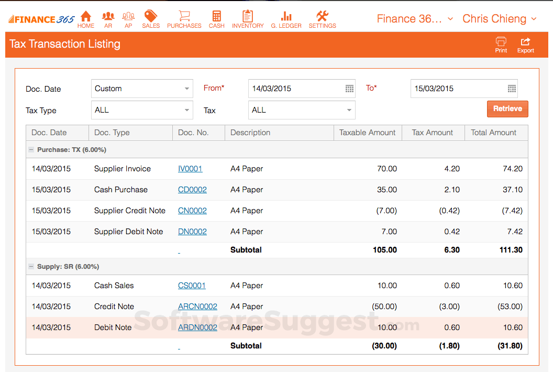Export the tax transaction listing
The height and width of the screenshot is (372, 553).
coord(525,45)
